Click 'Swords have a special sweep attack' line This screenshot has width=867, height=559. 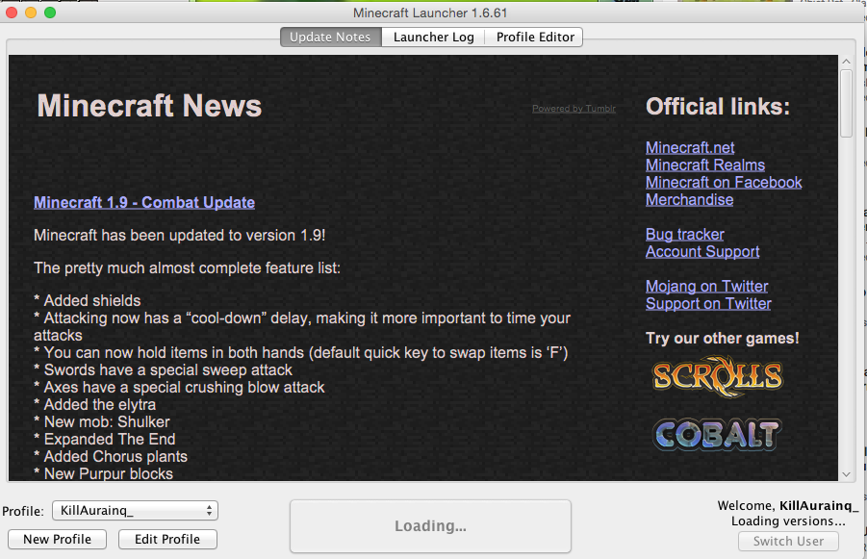click(x=164, y=369)
